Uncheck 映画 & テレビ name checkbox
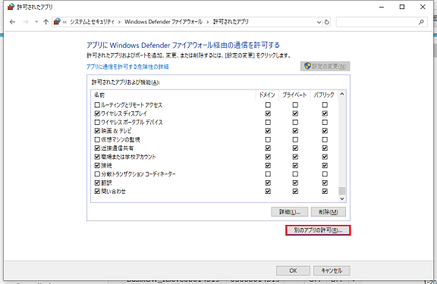The width and height of the screenshot is (437, 284). point(97,131)
